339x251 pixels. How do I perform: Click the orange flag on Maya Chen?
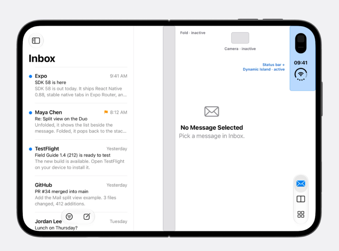106,112
